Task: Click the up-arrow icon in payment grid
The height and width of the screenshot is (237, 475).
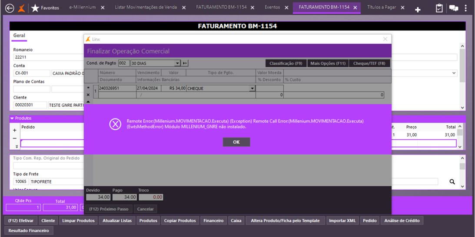Action: tap(88, 102)
